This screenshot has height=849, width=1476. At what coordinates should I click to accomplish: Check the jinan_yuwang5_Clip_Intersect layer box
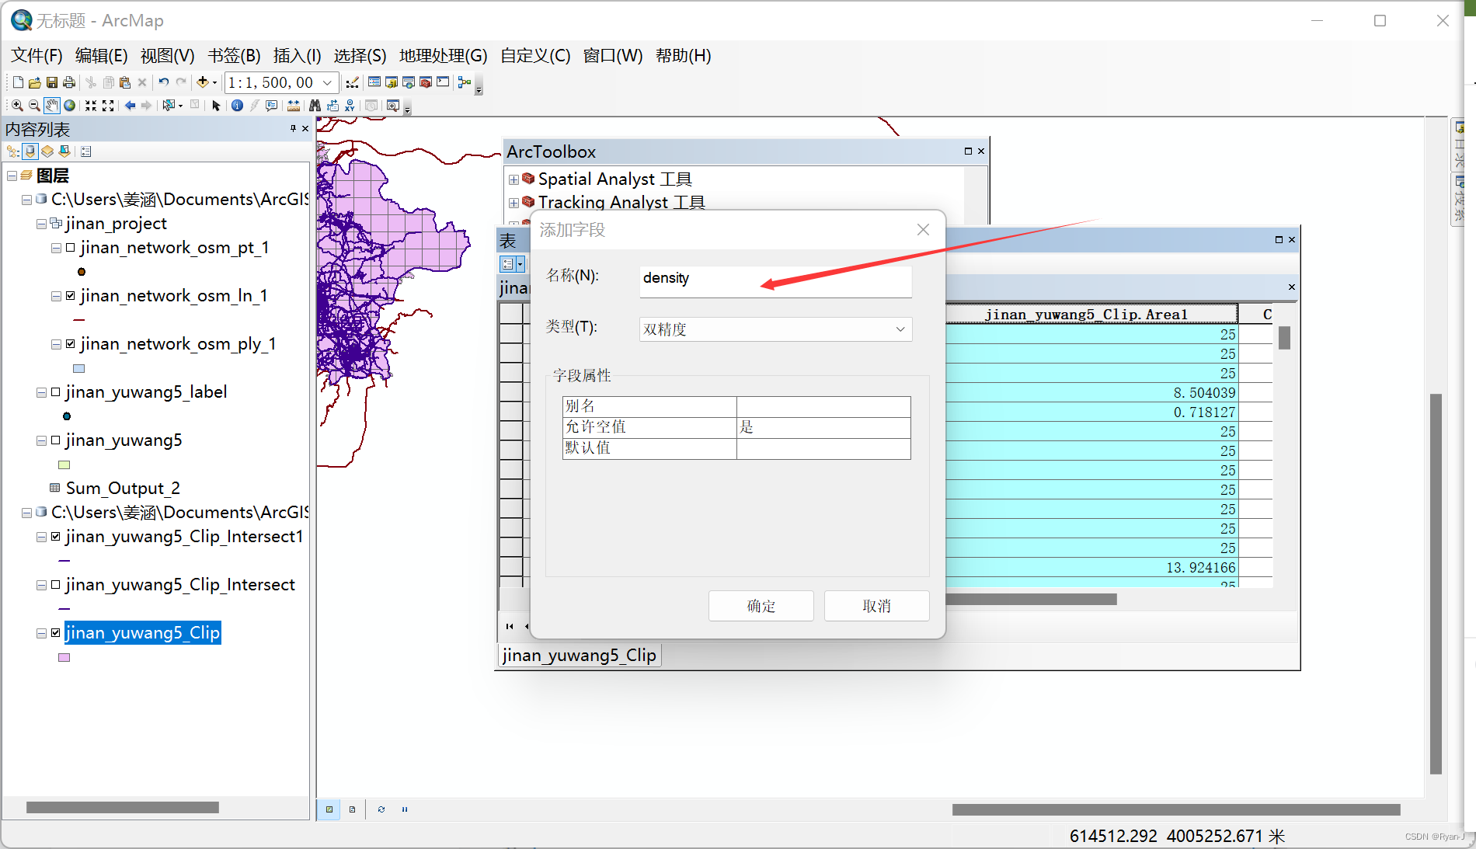[56, 585]
